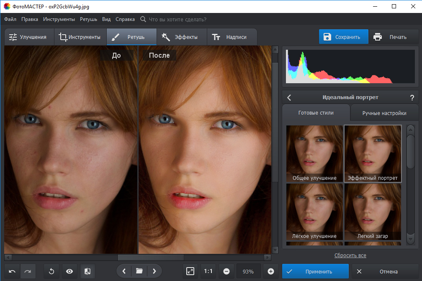Click the image vertical scrollbar up arrow
Viewport: 422px width, 281px height.
click(275, 49)
